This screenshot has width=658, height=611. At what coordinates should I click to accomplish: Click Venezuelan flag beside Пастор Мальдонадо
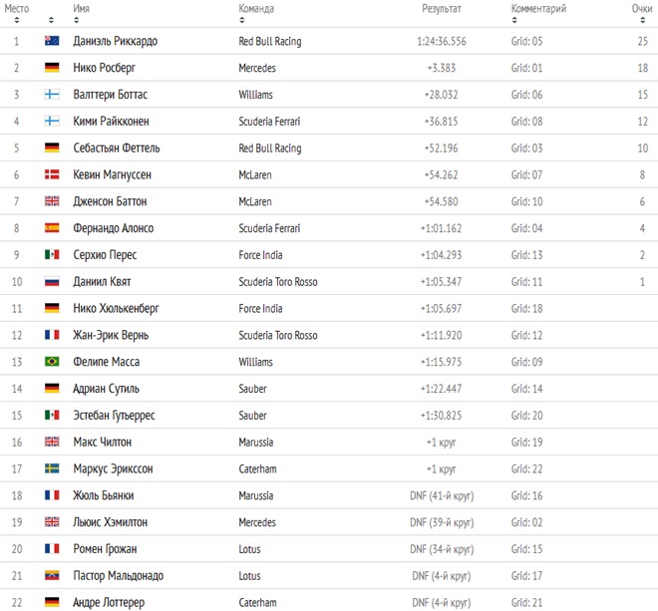tap(52, 575)
